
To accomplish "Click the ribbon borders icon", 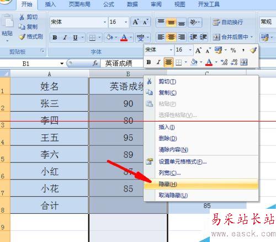I will [92, 38].
